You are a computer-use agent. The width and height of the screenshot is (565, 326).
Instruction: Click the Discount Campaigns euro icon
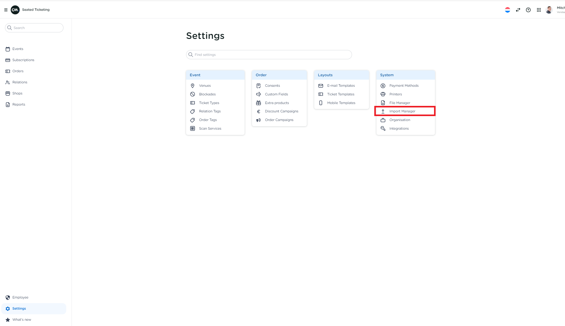point(259,111)
